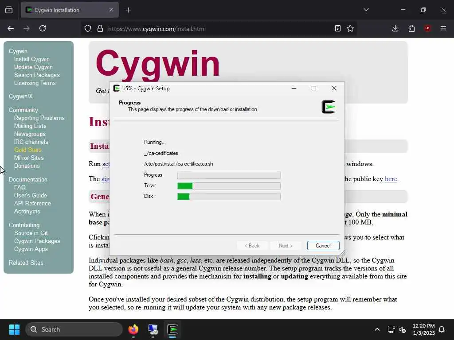Open the uBlock Origin extension icon

click(x=427, y=28)
